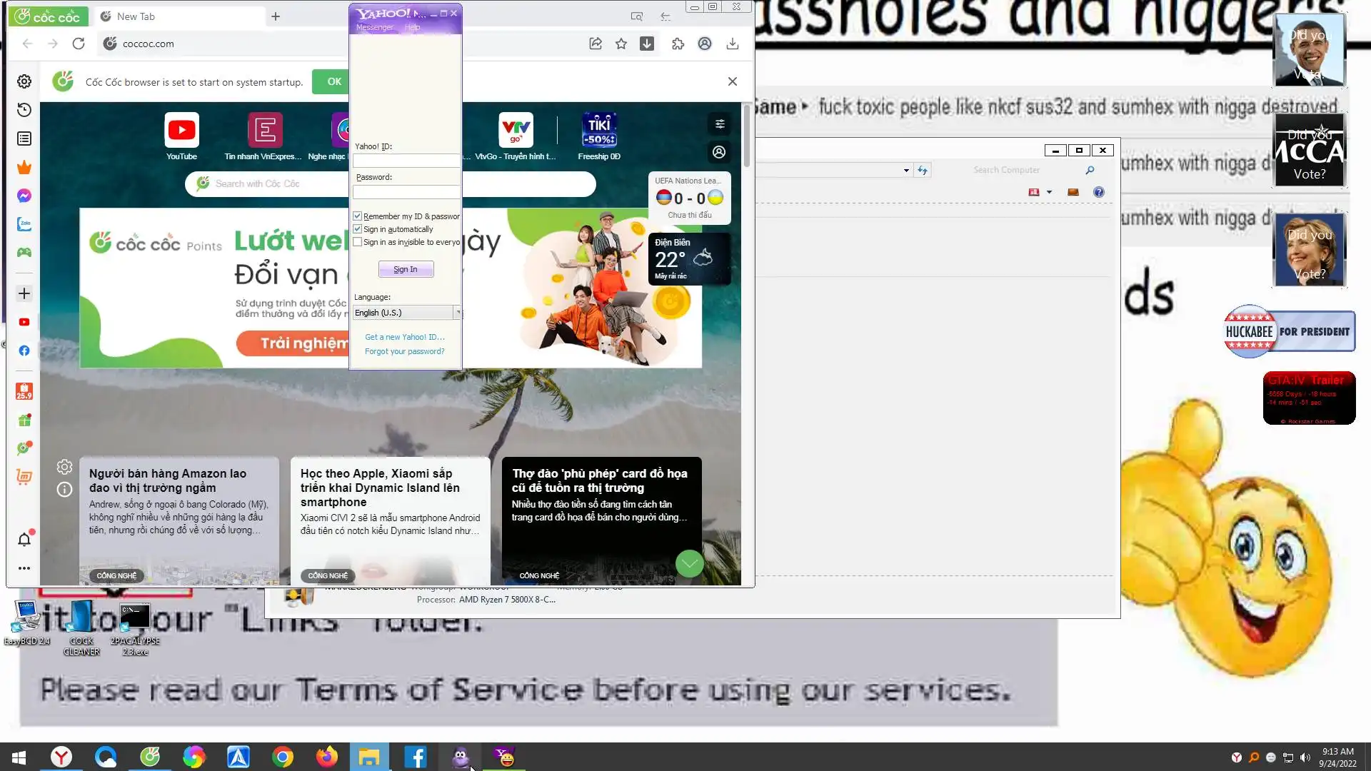Open Zalo icon in browser sidebar
This screenshot has width=1371, height=771.
coord(24,224)
